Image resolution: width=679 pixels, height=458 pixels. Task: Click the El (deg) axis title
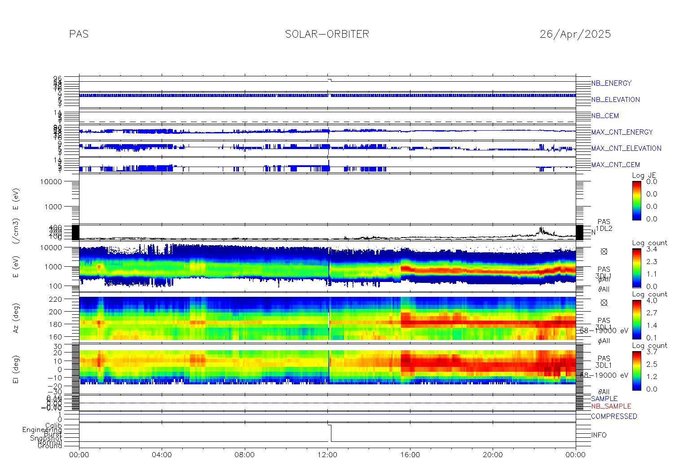click(x=16, y=370)
